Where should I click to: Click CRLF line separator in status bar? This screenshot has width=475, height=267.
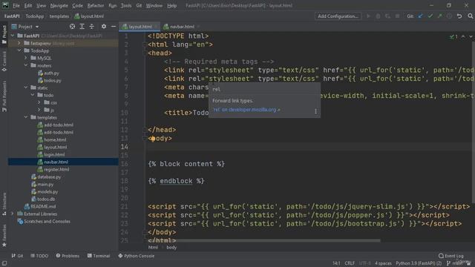tap(350, 263)
